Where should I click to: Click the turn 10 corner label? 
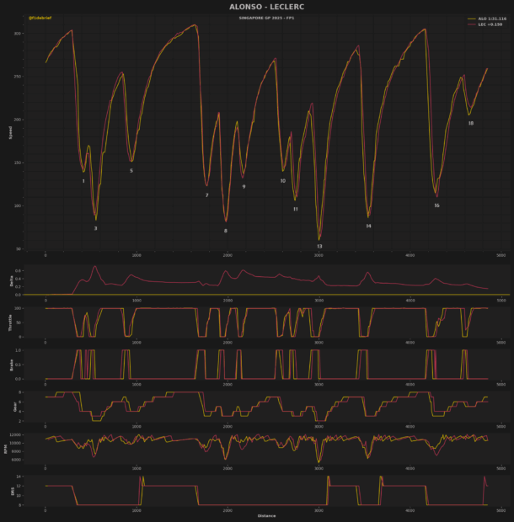[283, 181]
